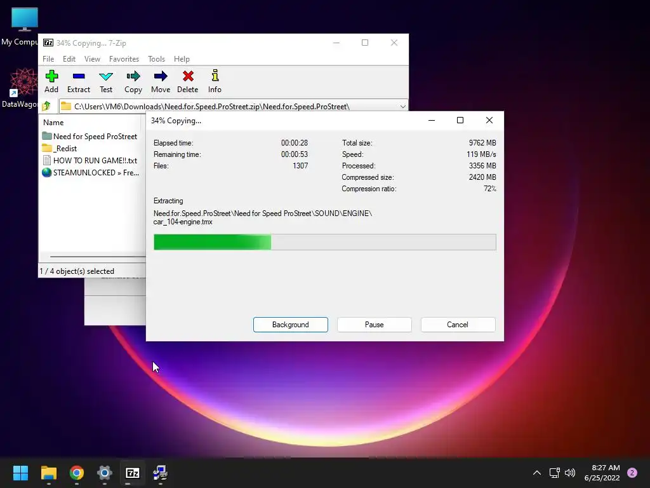Click the car_104-engine.tmx file name text
Screen dimensions: 650x488
coord(183,222)
